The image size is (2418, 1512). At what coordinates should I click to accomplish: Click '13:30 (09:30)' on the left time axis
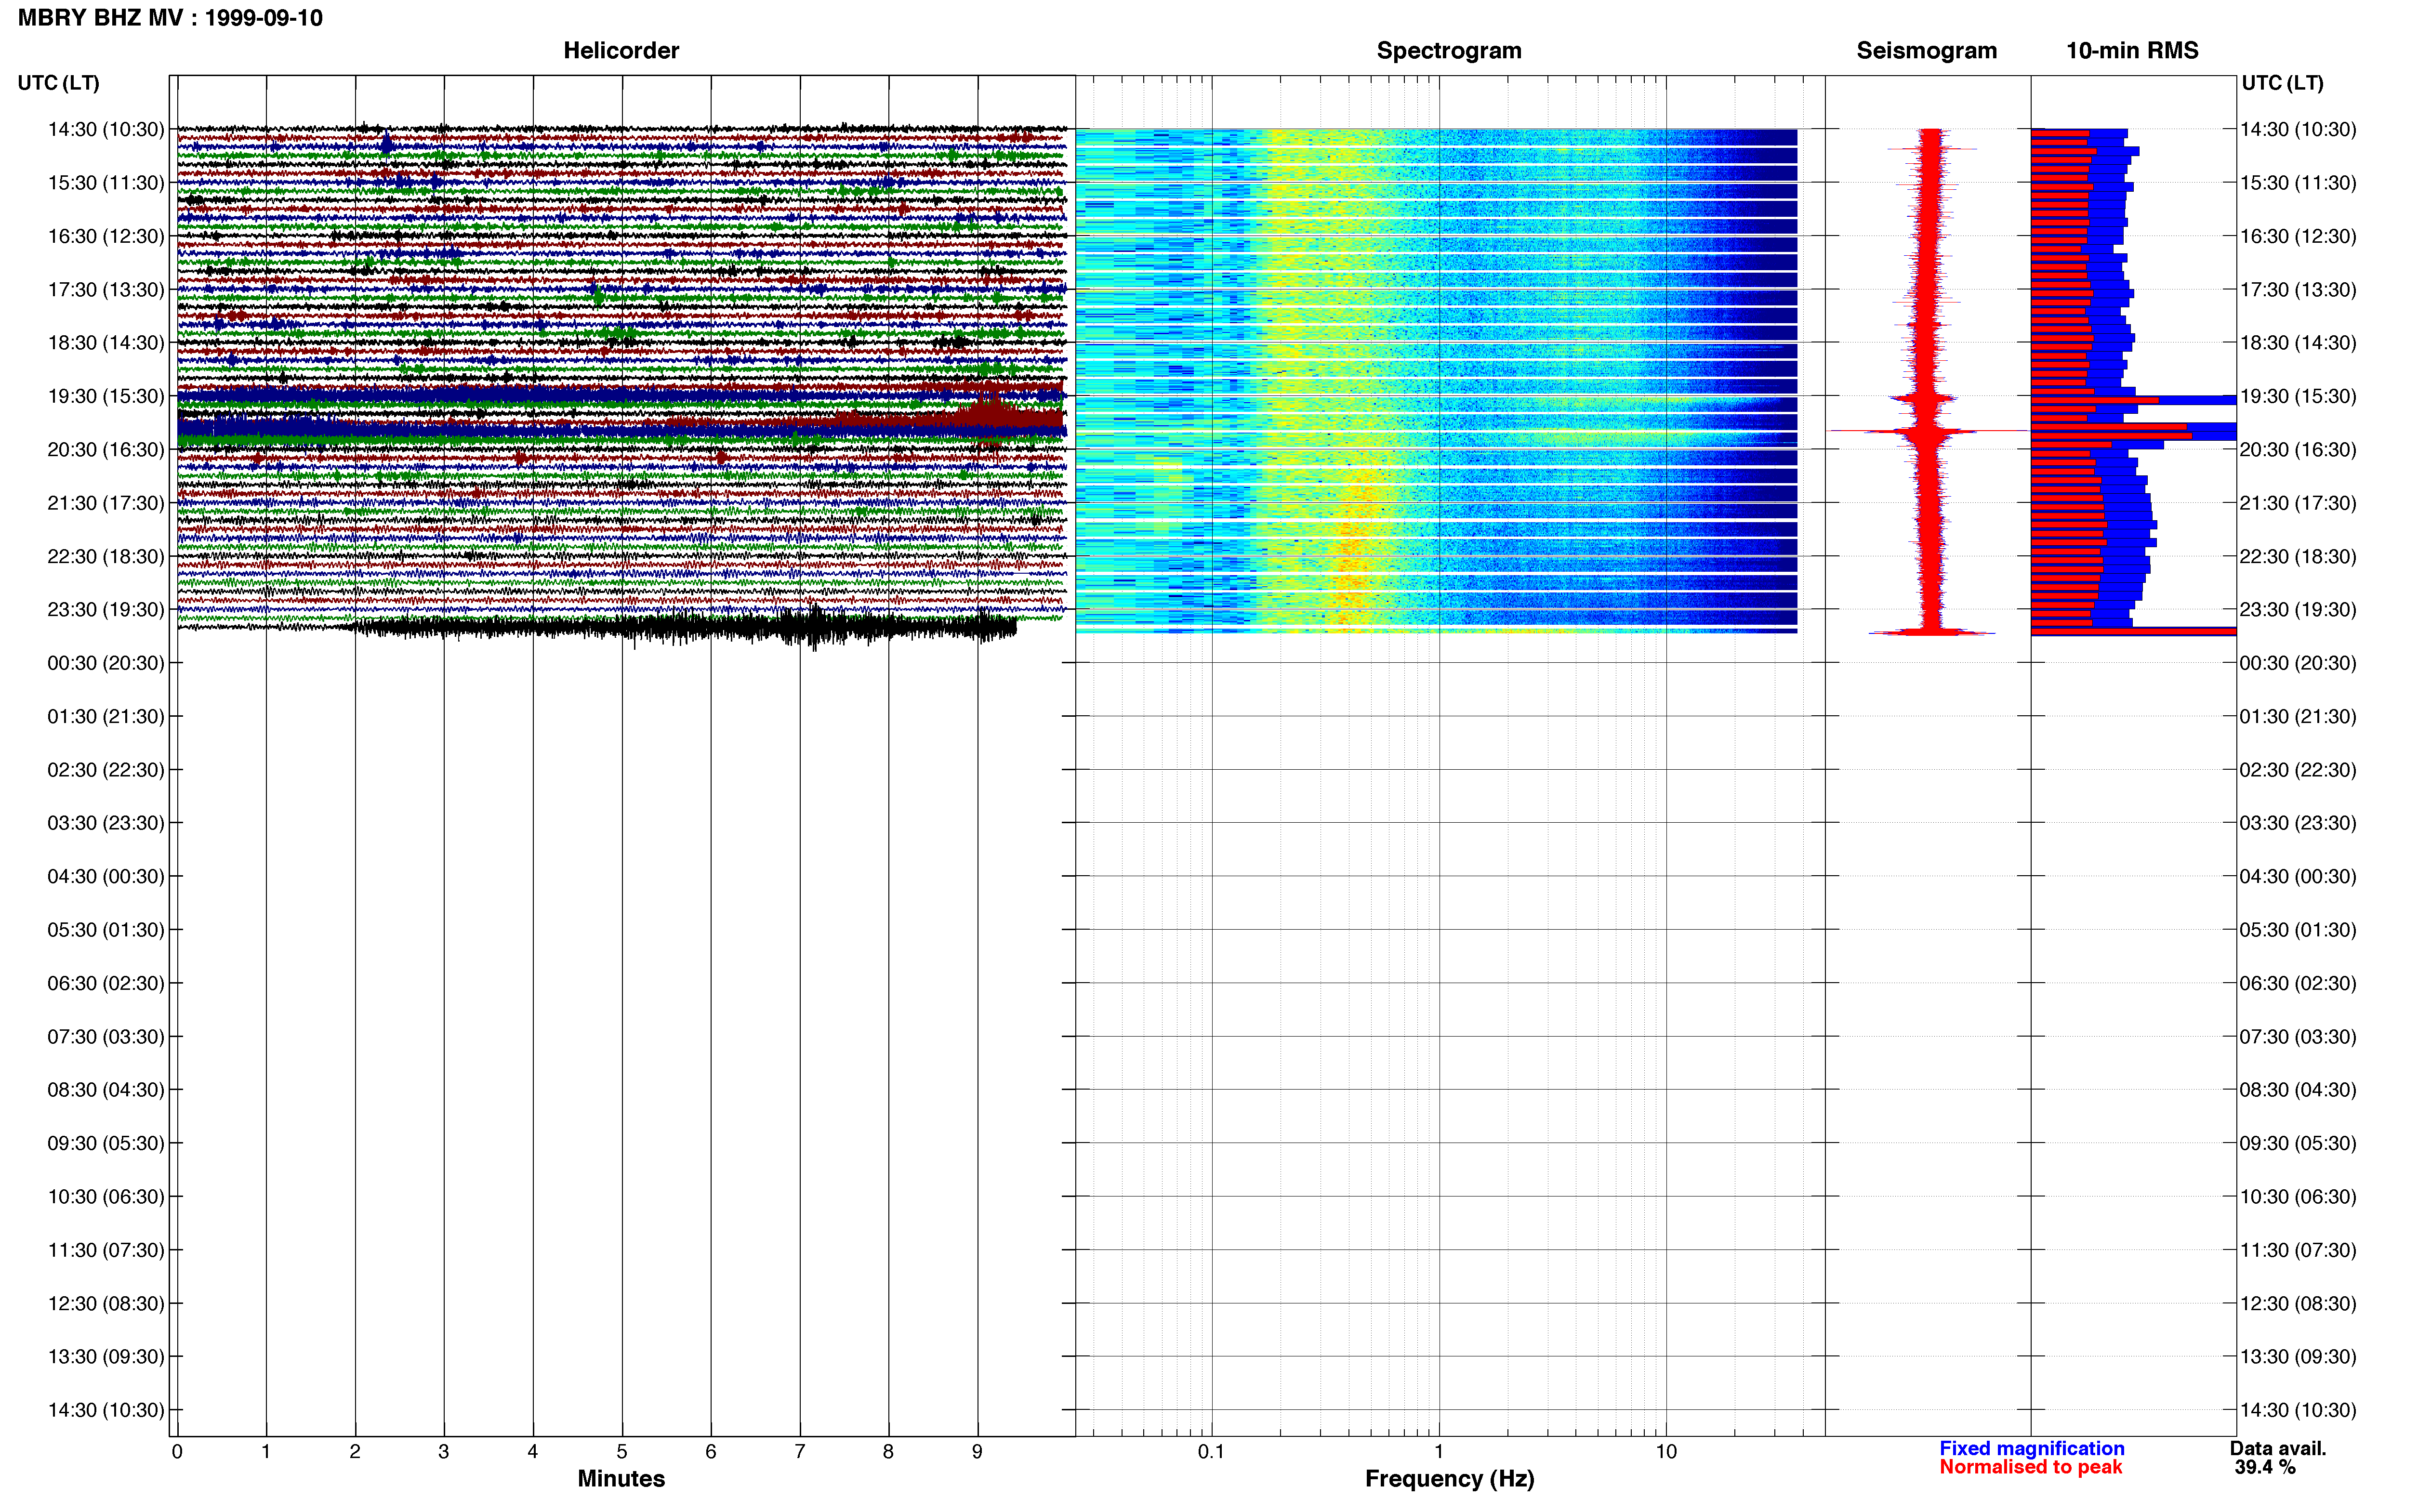click(x=106, y=1357)
